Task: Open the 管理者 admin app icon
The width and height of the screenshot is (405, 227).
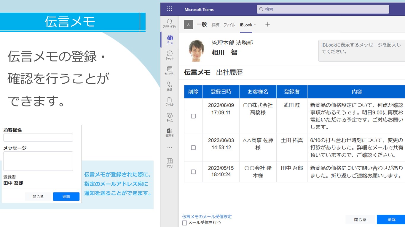Action: pyautogui.click(x=170, y=133)
